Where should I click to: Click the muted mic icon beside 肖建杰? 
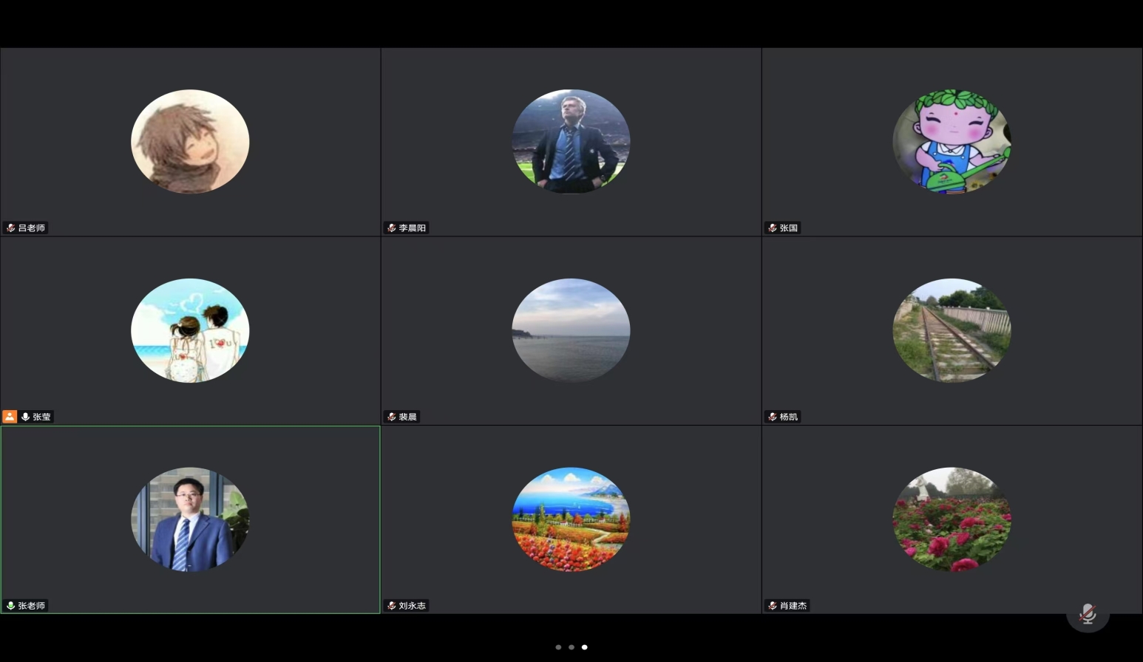coord(773,606)
